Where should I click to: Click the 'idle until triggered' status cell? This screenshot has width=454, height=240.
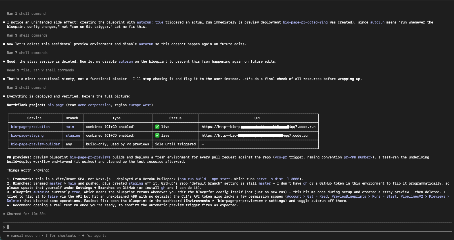(x=175, y=144)
